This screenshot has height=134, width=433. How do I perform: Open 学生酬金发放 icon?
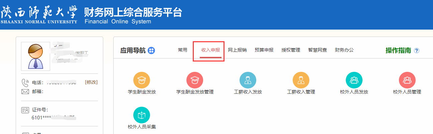142,80
